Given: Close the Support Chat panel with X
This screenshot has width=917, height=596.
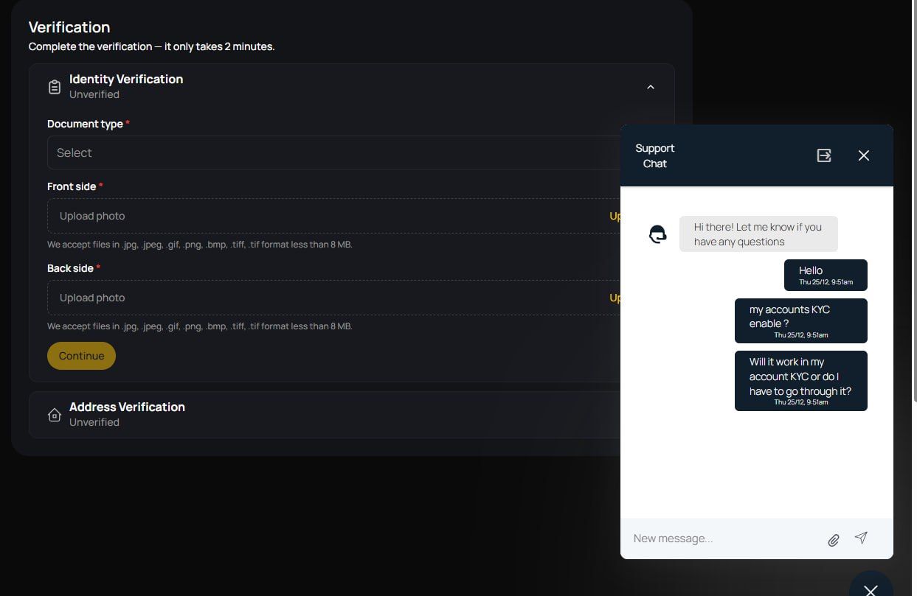Looking at the screenshot, I should [x=864, y=155].
